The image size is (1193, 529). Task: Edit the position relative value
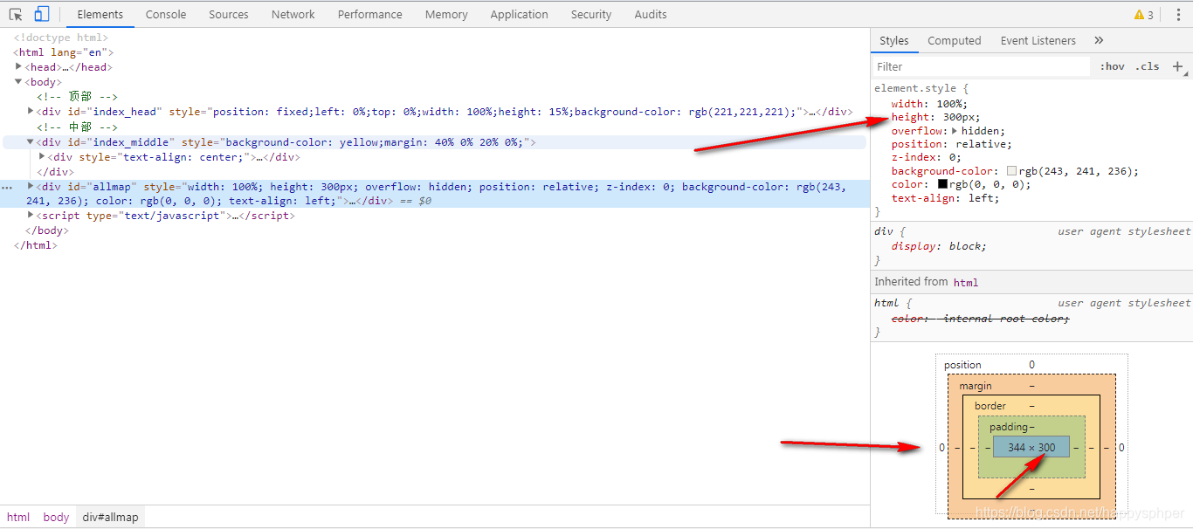981,144
